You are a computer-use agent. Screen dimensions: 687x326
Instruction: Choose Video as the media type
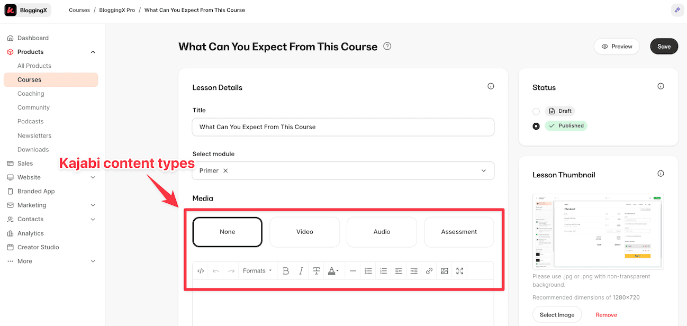[x=305, y=232]
